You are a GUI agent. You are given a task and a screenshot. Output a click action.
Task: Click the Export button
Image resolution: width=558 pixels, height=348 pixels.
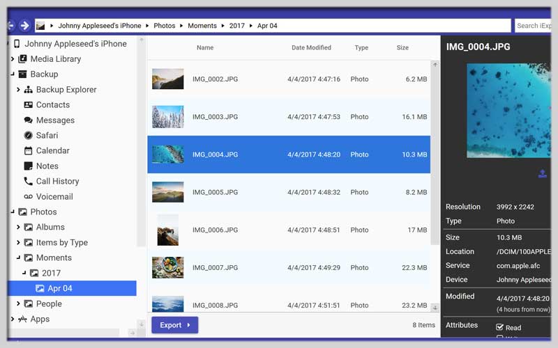(175, 325)
